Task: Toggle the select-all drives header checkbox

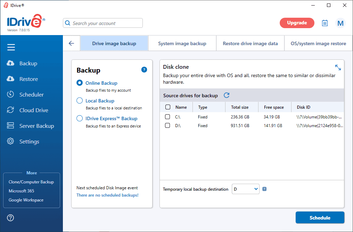Action: click(x=167, y=107)
